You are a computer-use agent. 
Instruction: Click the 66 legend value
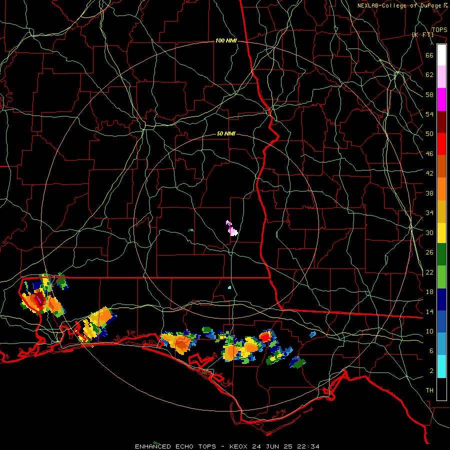click(x=429, y=55)
